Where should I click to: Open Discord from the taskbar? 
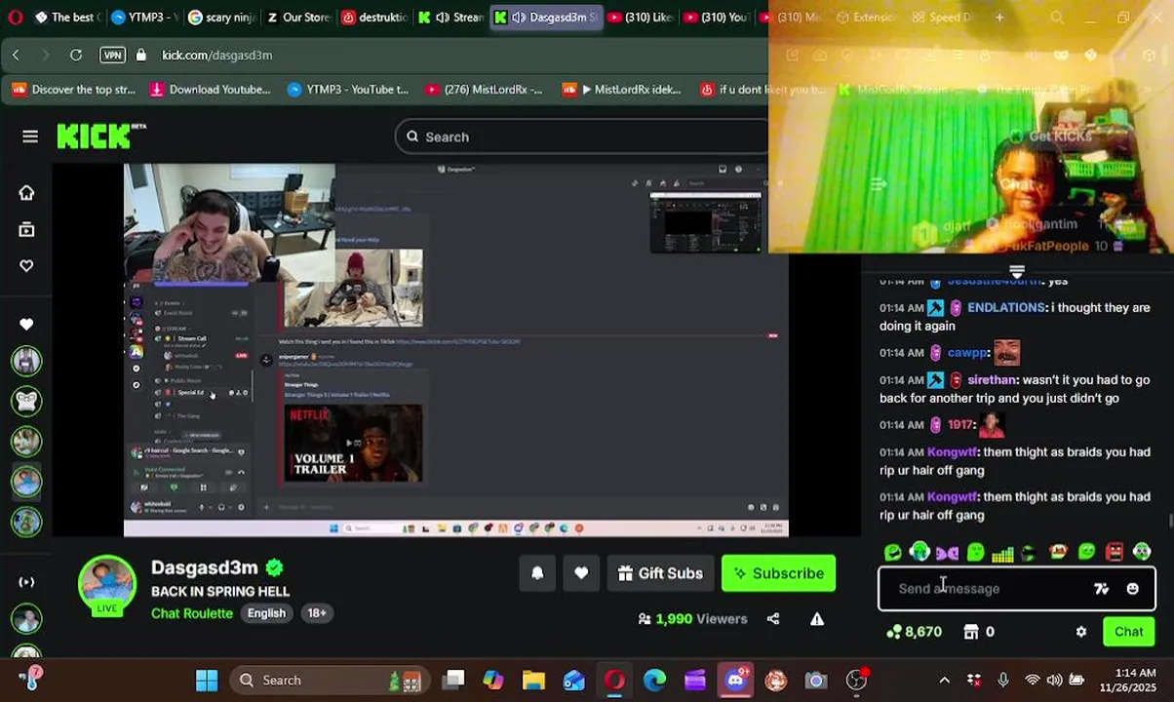click(x=735, y=680)
